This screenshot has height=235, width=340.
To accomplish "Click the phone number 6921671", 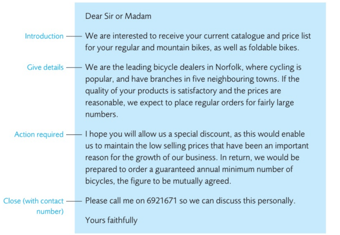I will point(162,201).
